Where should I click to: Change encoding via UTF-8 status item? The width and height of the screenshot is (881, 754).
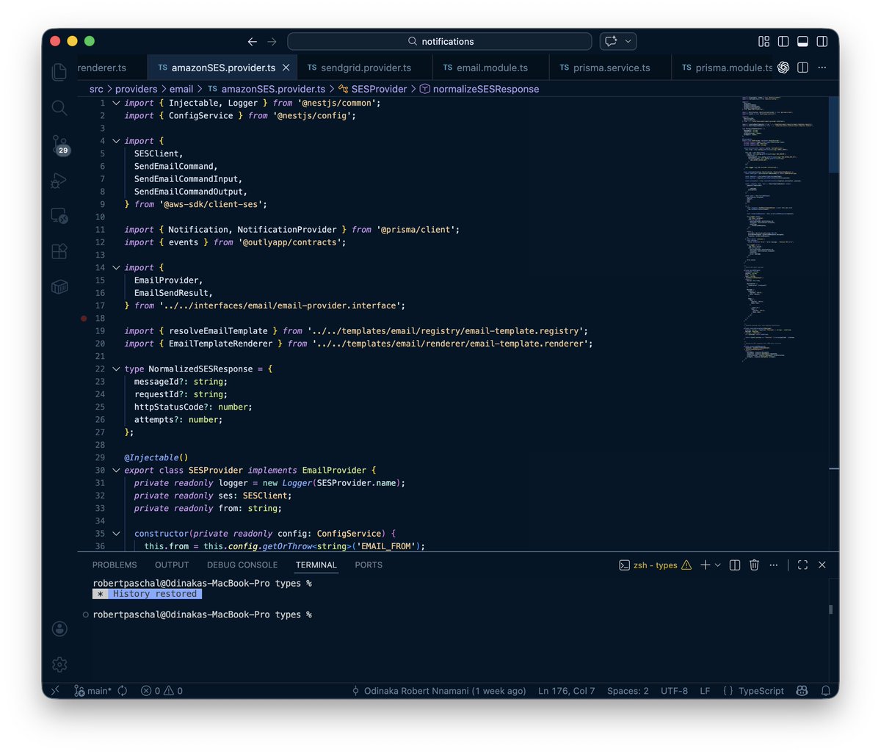click(674, 691)
